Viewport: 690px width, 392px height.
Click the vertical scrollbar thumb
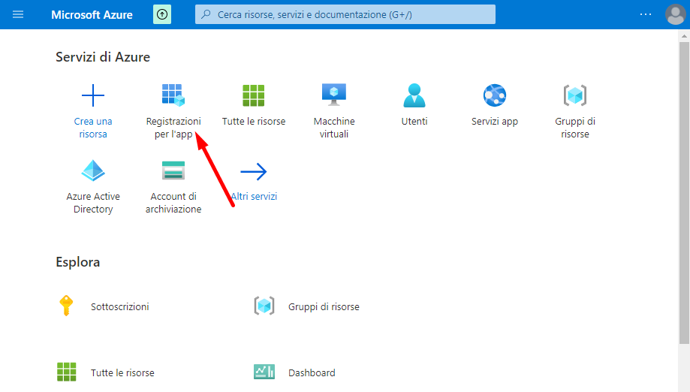coord(684,193)
